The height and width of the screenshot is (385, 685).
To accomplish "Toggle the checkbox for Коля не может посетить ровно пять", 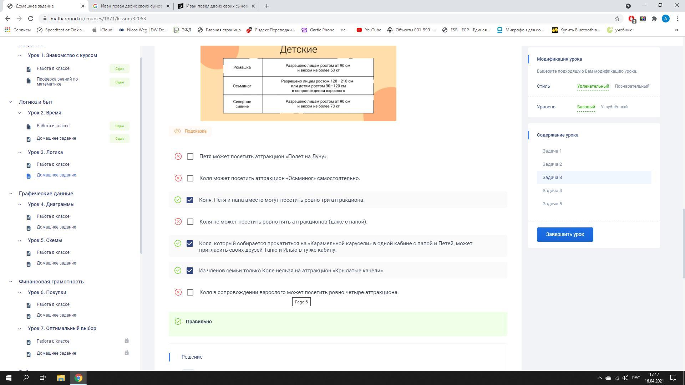I will pos(190,222).
